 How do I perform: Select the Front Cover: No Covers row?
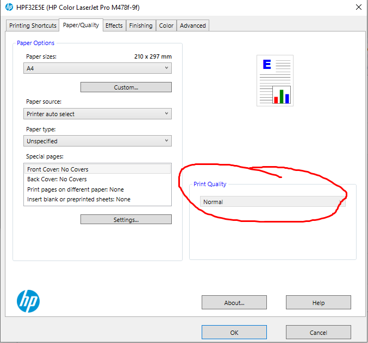[x=97, y=169]
